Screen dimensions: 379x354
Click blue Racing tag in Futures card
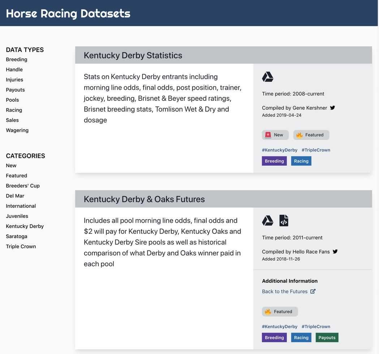click(x=301, y=338)
